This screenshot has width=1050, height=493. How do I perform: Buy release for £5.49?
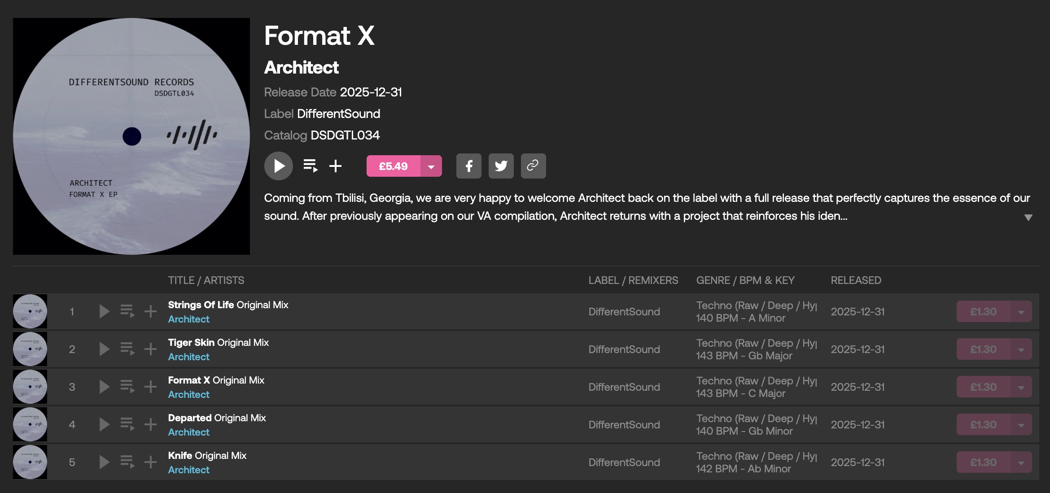pyautogui.click(x=393, y=166)
